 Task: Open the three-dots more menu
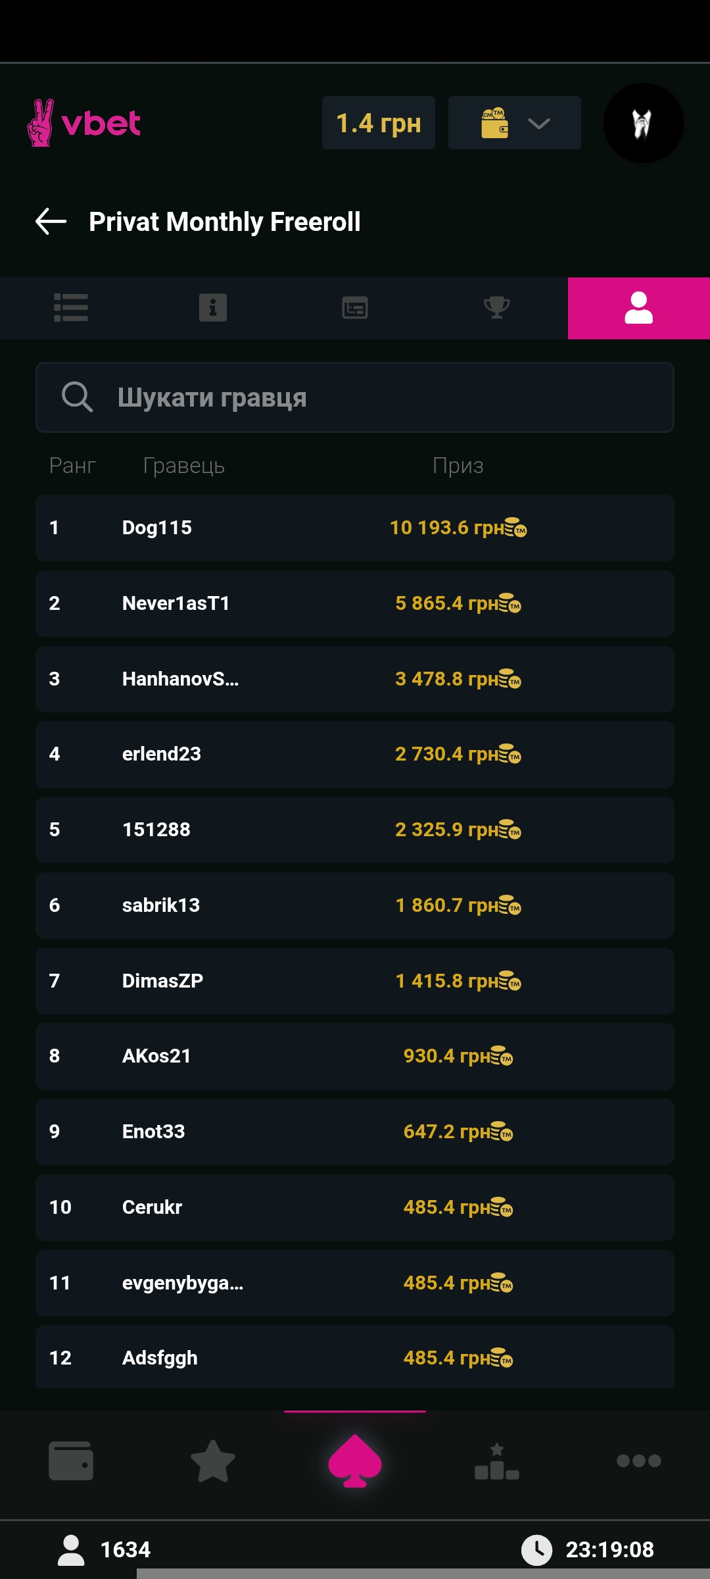click(639, 1461)
